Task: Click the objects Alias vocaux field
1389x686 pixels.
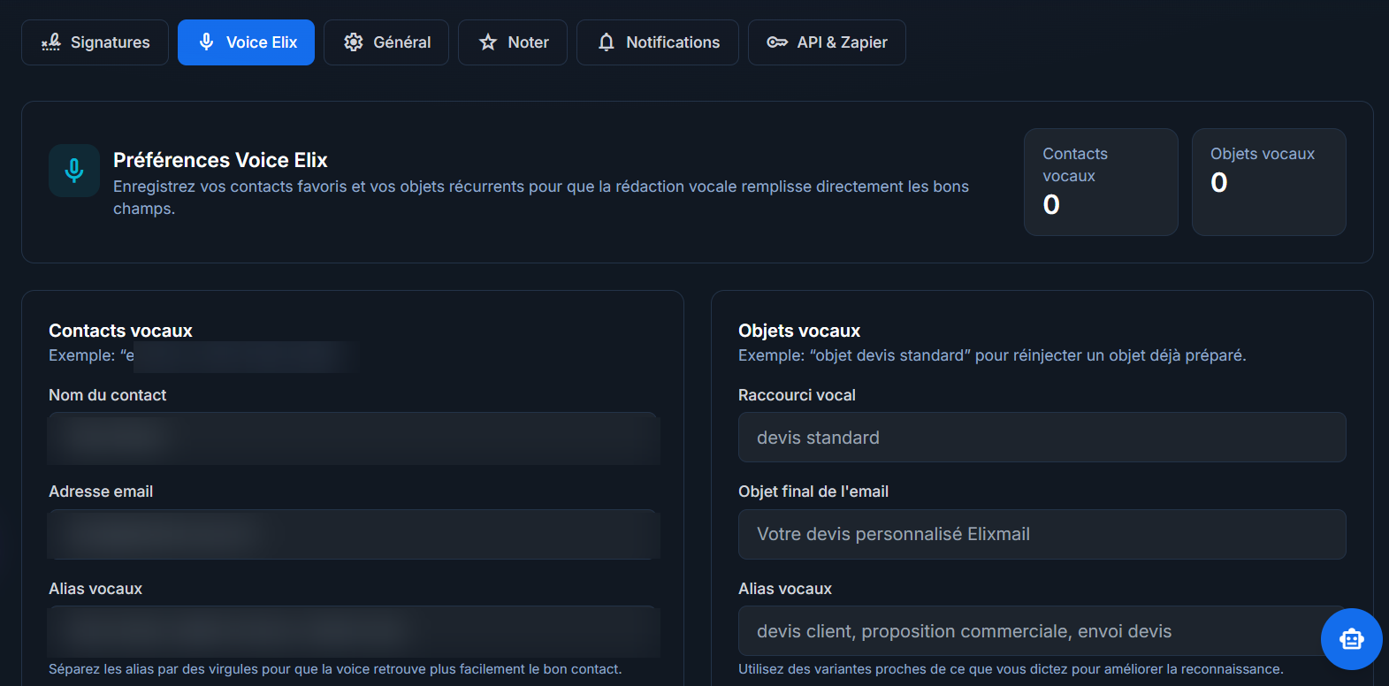Action: pyautogui.click(x=1042, y=631)
